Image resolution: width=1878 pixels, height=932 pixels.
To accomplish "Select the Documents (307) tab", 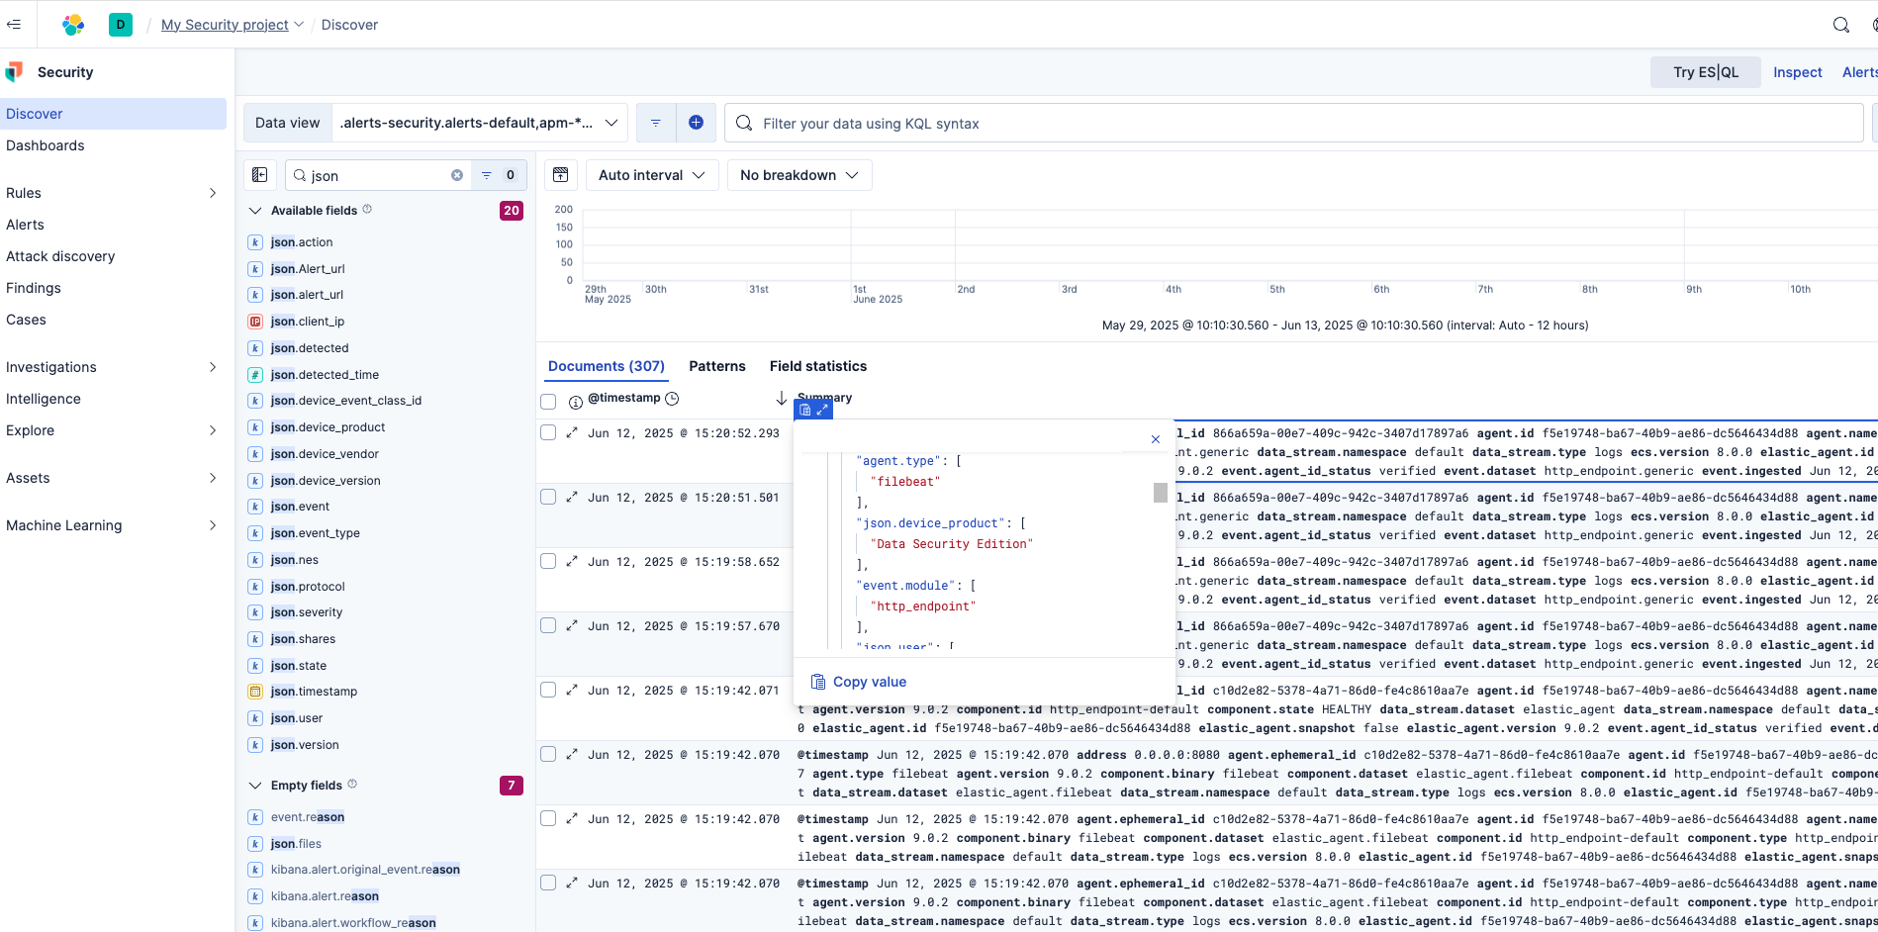I will [607, 366].
